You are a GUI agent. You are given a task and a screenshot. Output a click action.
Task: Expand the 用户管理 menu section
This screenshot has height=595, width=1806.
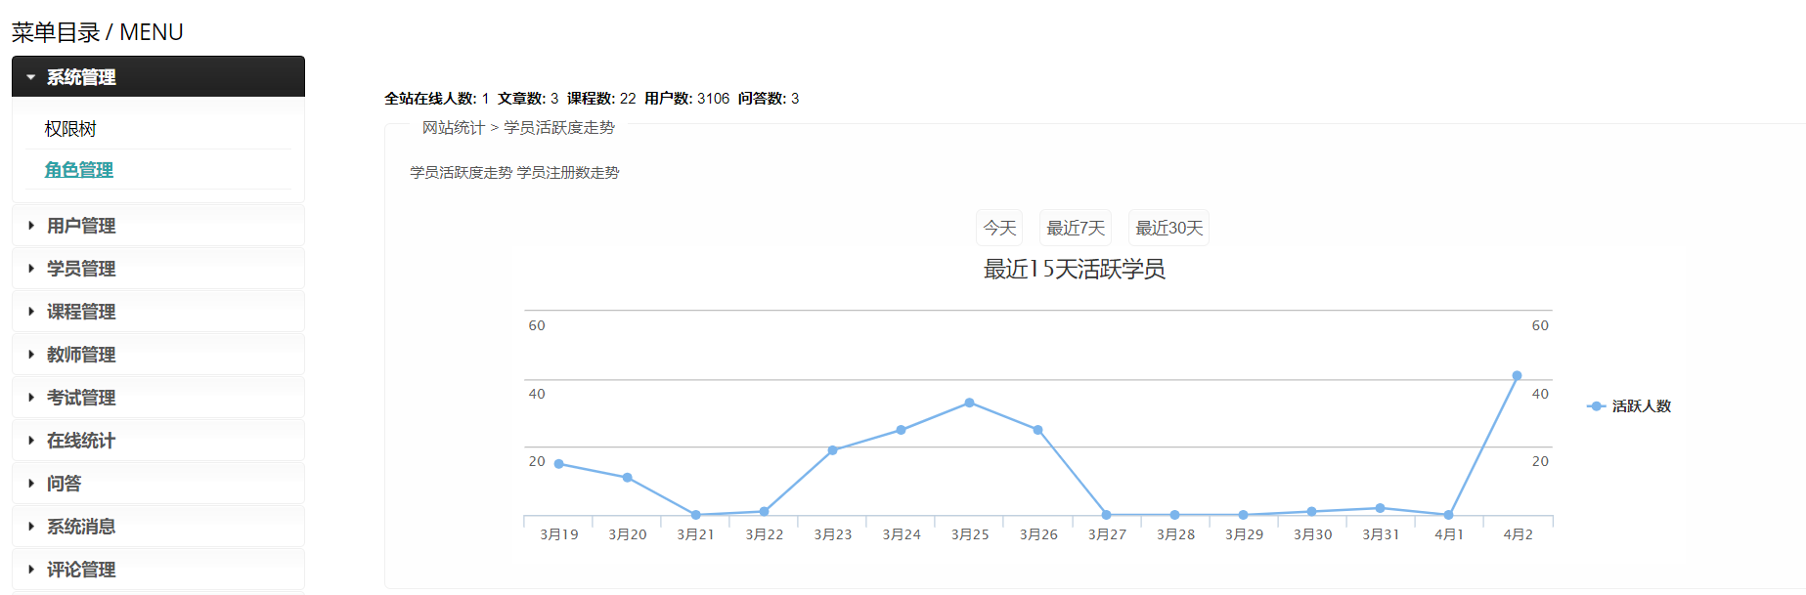coord(158,226)
